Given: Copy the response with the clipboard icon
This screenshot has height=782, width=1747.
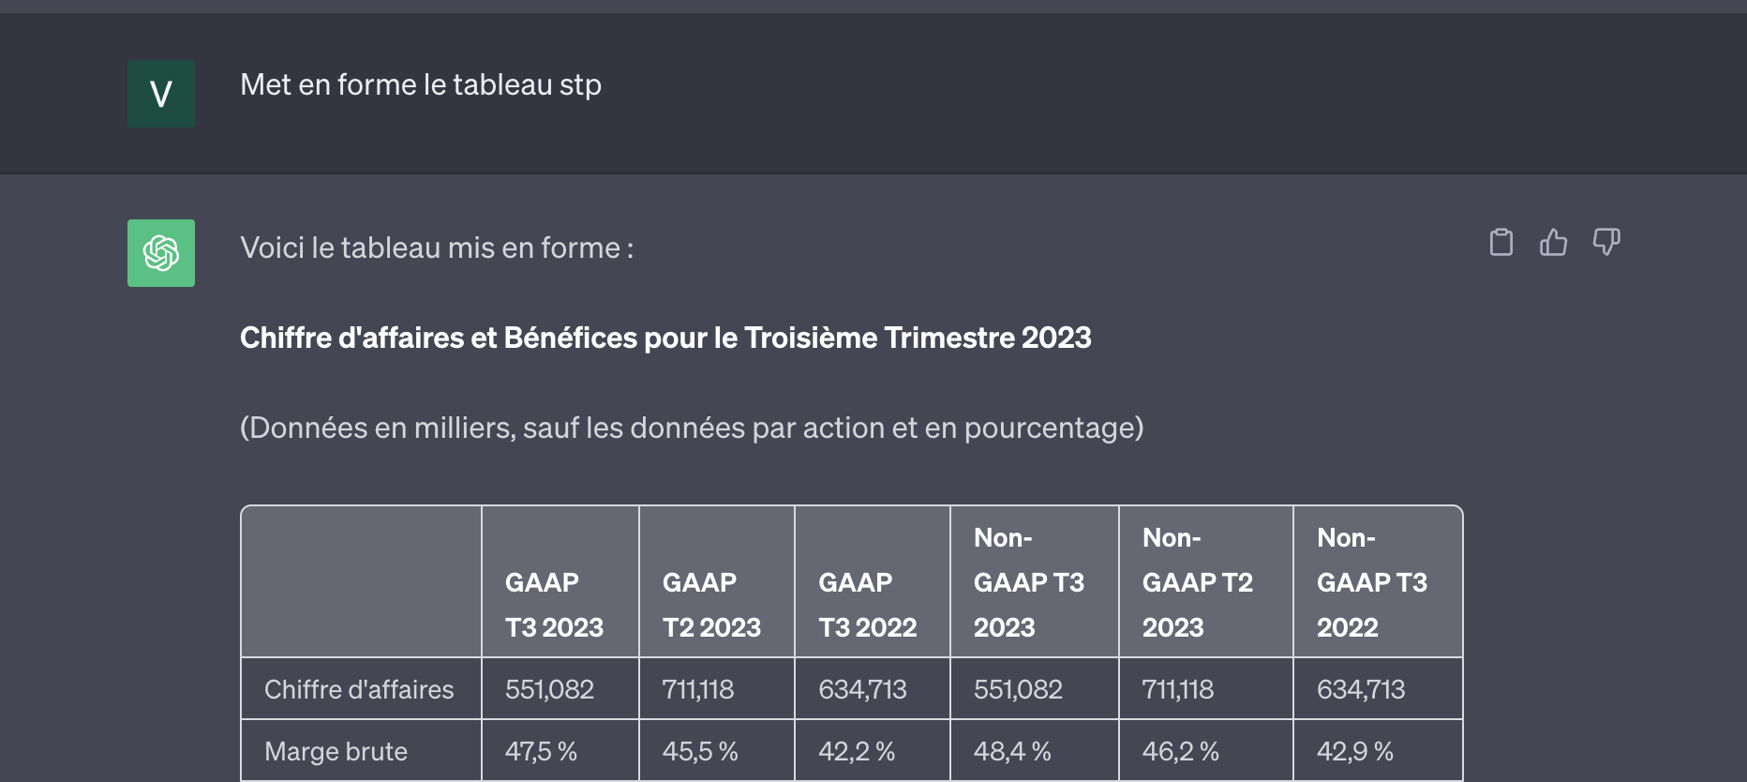Looking at the screenshot, I should point(1501,242).
